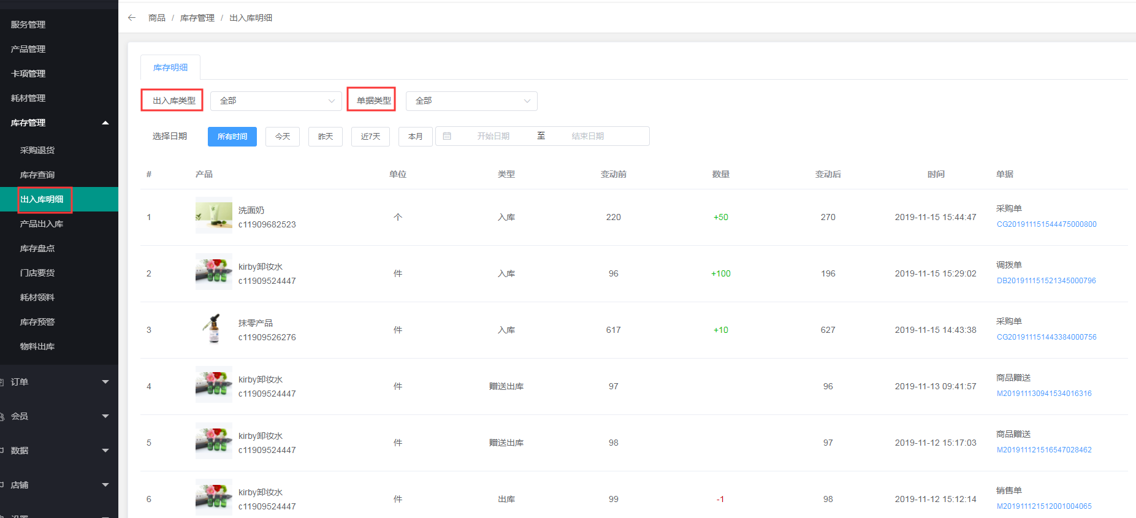Screen dimensions: 1136x518
Task: Click the kirby卸妆水 thumbnail in row 4
Action: [x=214, y=384]
